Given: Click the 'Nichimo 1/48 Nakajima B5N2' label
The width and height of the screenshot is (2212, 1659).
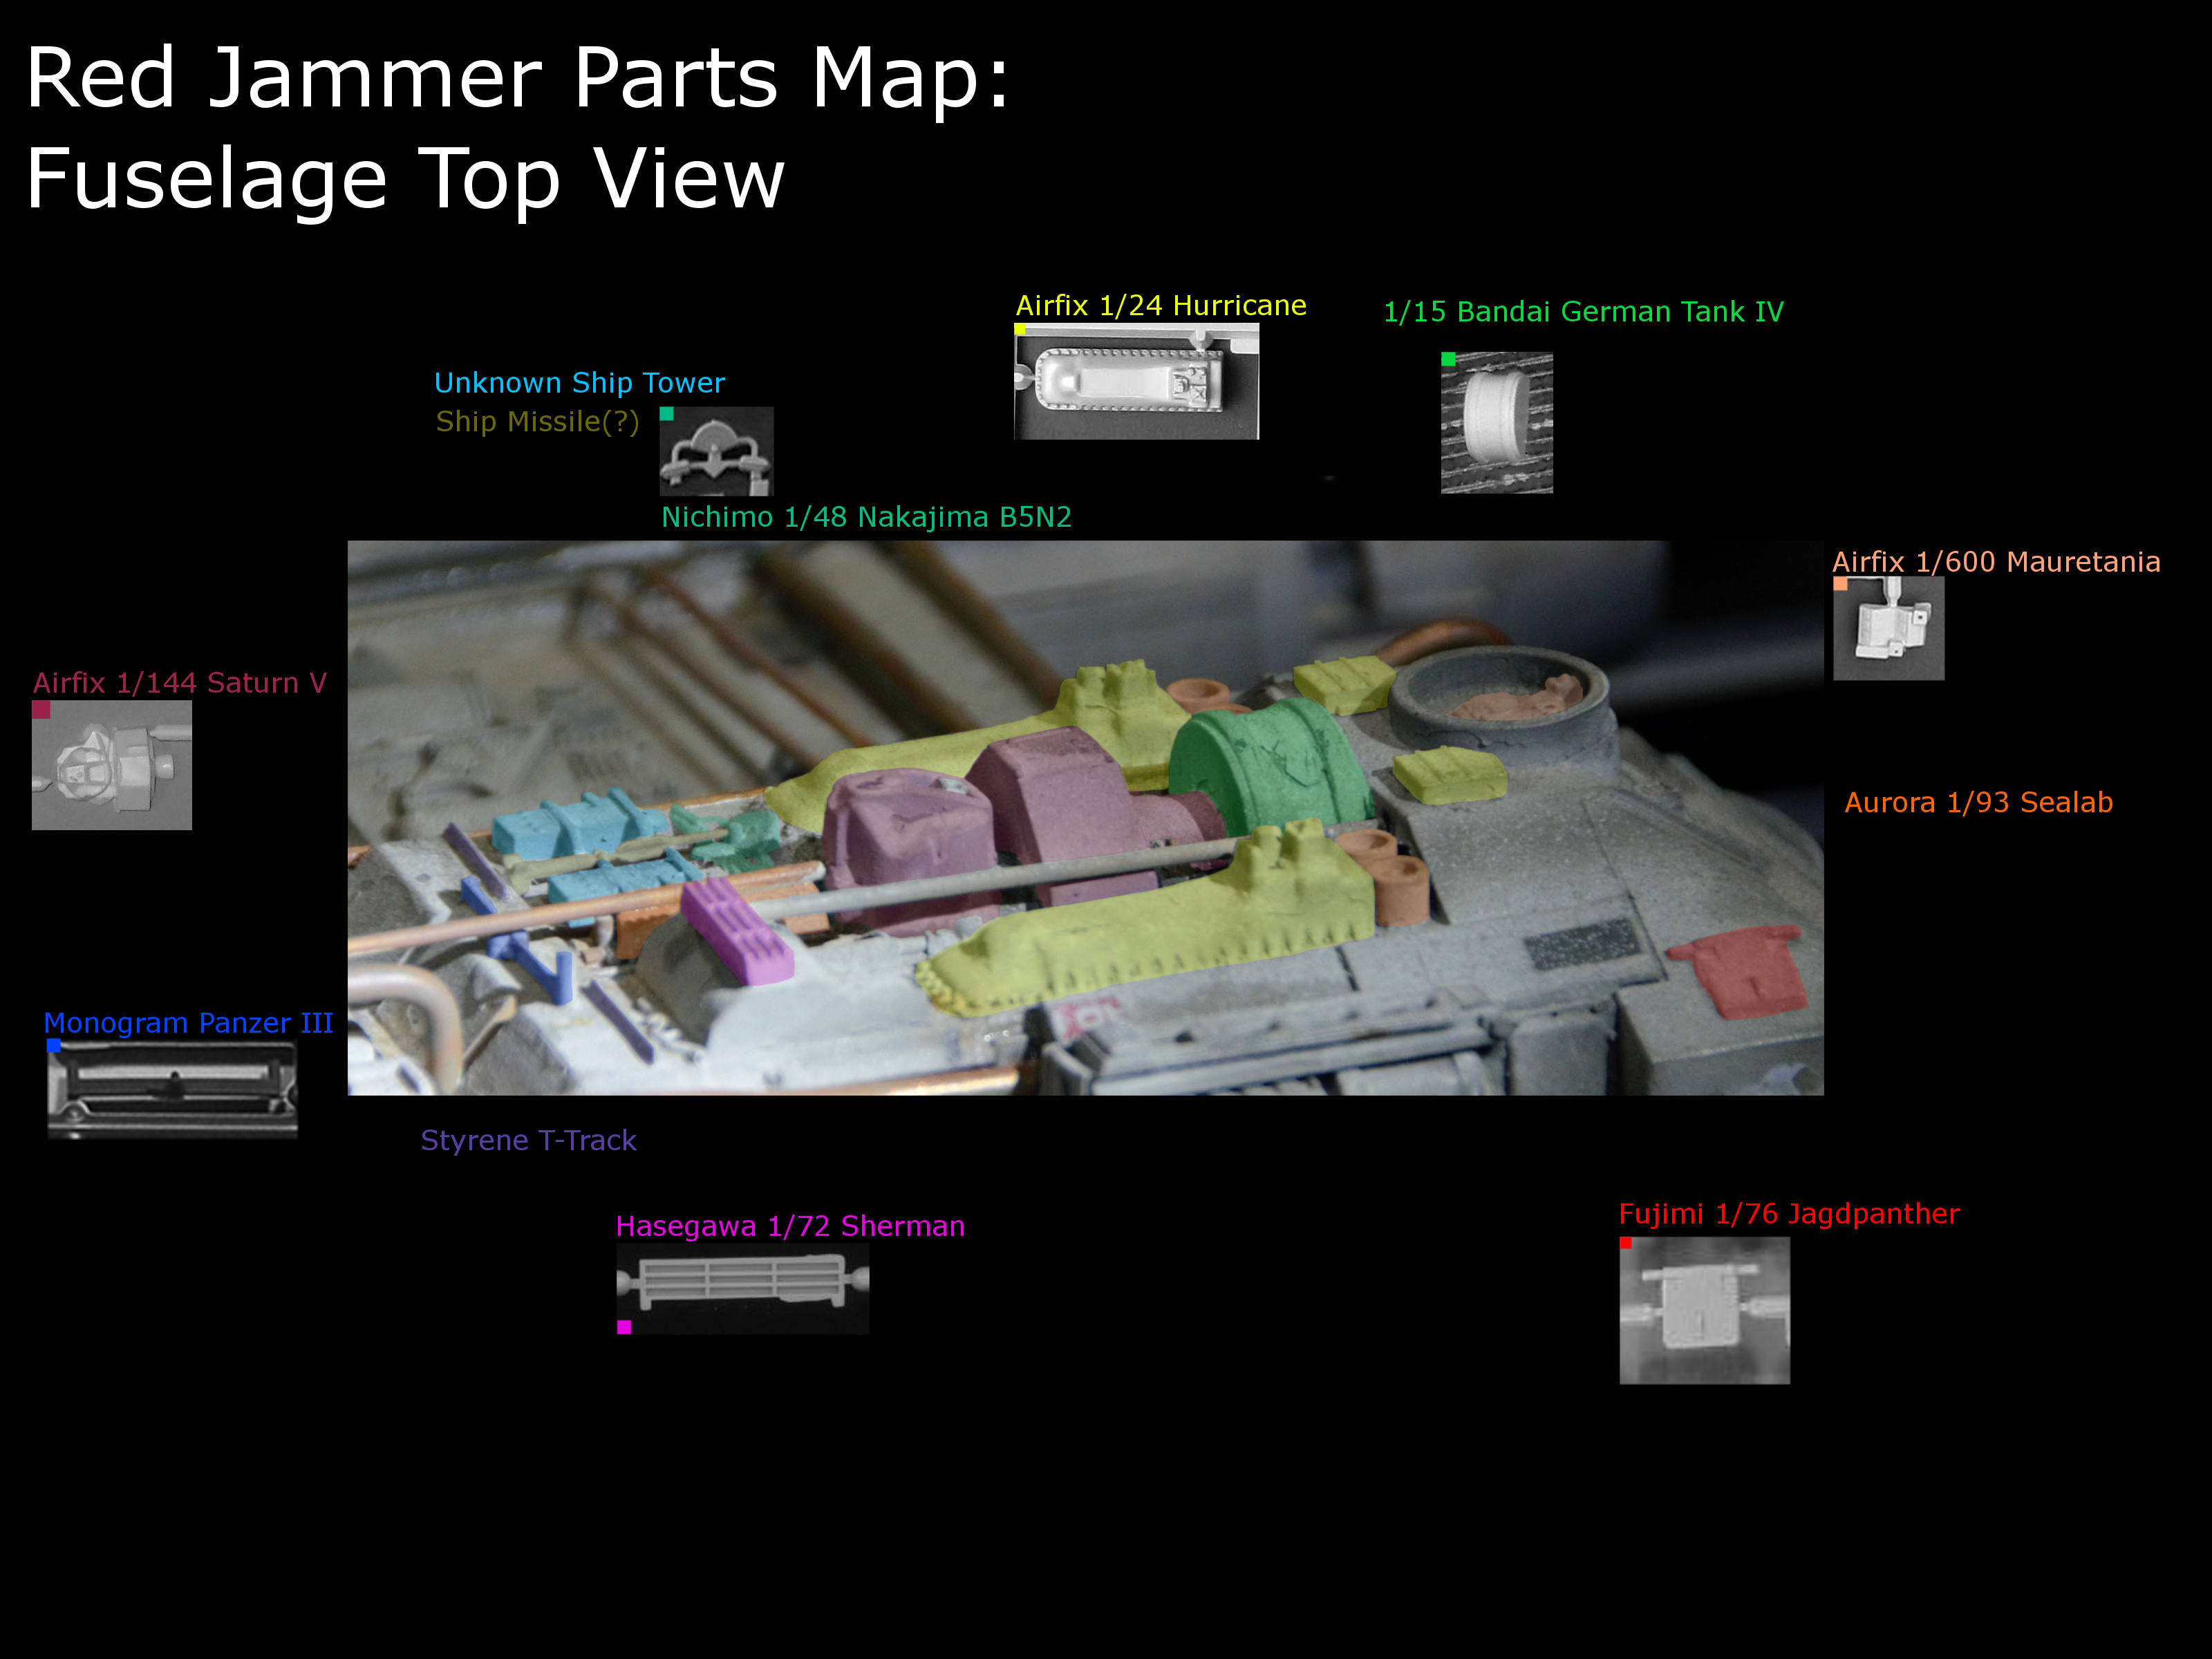Looking at the screenshot, I should click(x=866, y=517).
